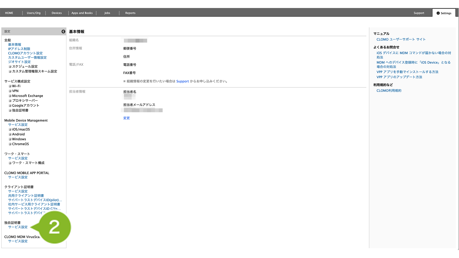This screenshot has width=459, height=258.
Task: Select 共用クライアント証明書 in sidebar
Action: [x=26, y=196]
